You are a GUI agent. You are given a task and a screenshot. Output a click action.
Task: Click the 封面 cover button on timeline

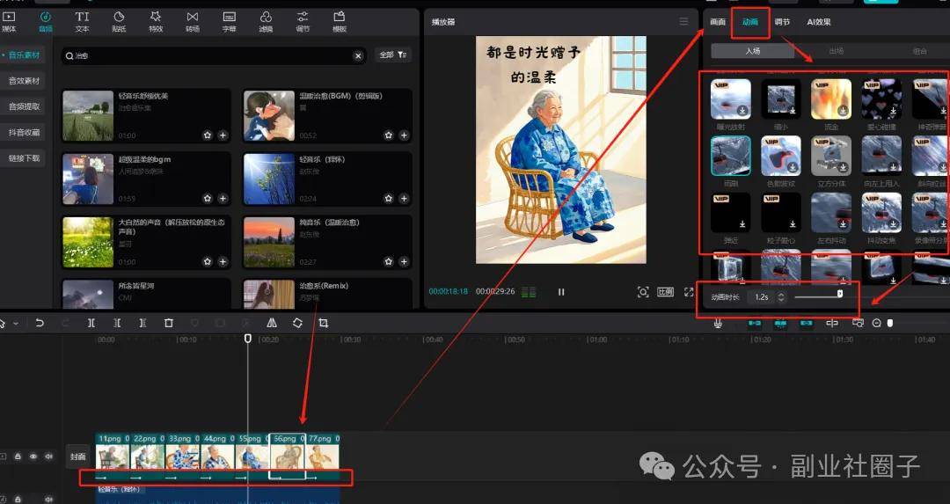pyautogui.click(x=77, y=457)
